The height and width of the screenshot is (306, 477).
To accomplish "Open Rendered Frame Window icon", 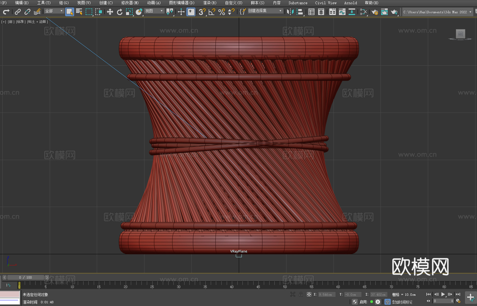I will (384, 12).
